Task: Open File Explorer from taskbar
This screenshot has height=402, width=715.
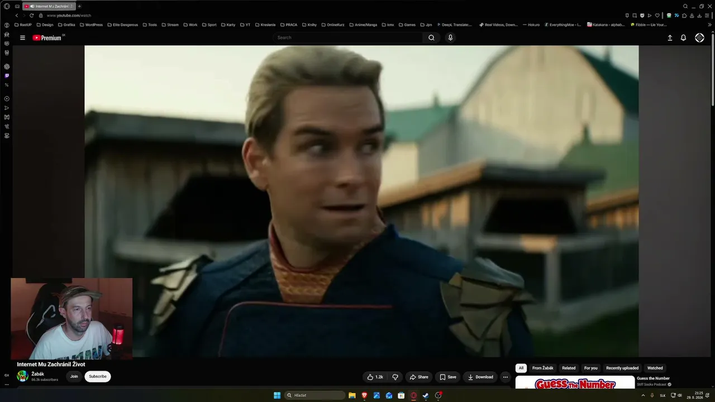Action: pyautogui.click(x=352, y=395)
